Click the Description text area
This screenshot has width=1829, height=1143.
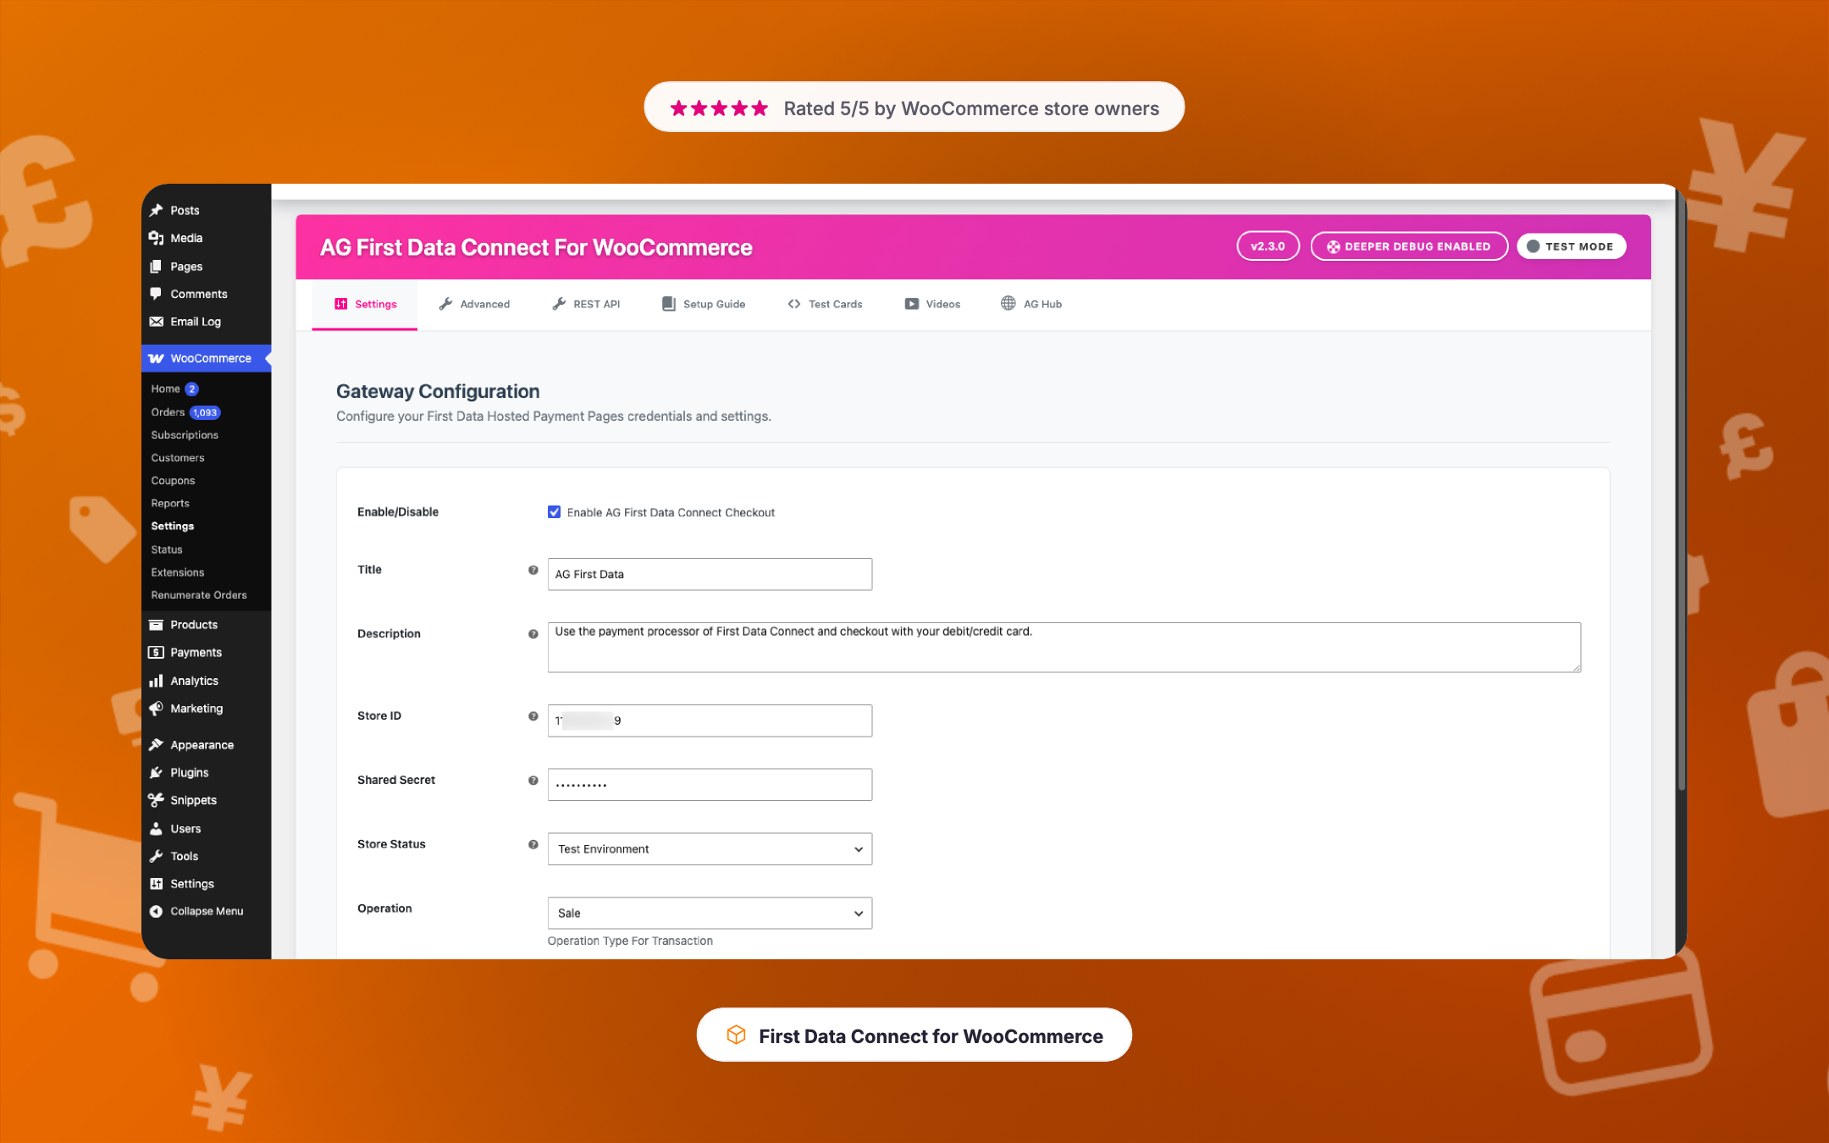click(x=1064, y=648)
